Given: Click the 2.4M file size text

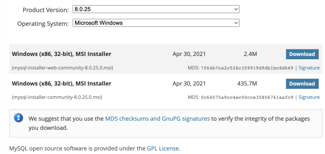Looking at the screenshot, I should (250, 54).
